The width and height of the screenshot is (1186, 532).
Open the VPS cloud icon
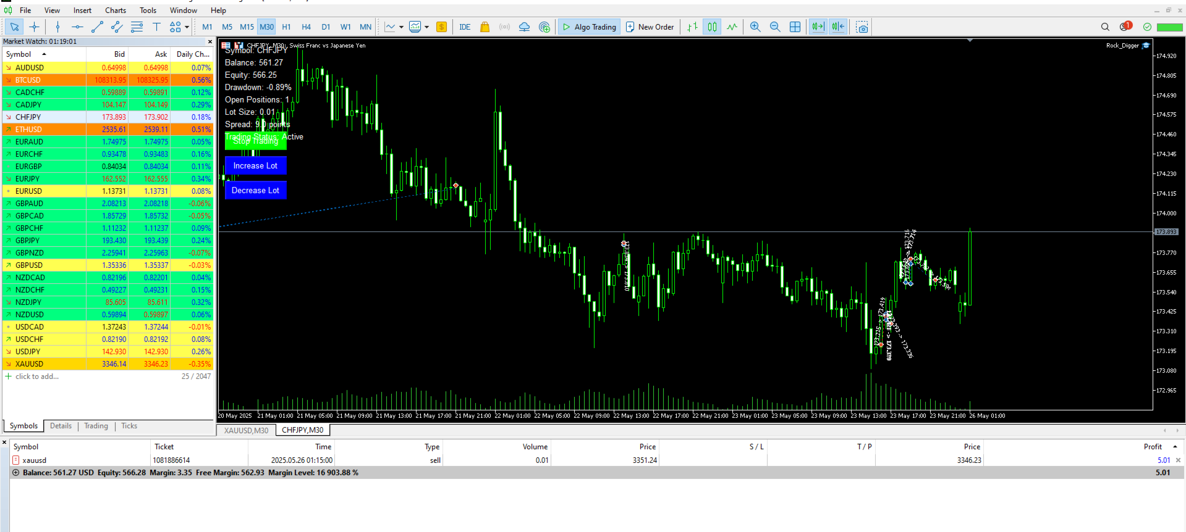(x=524, y=27)
